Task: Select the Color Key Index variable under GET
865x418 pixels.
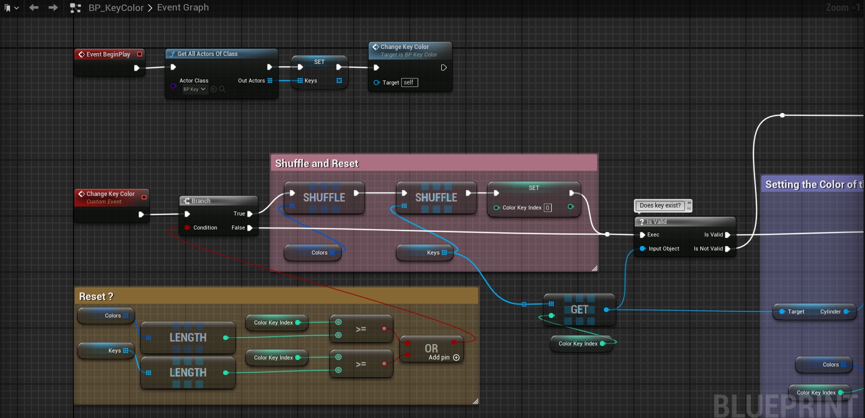Action: [x=581, y=343]
